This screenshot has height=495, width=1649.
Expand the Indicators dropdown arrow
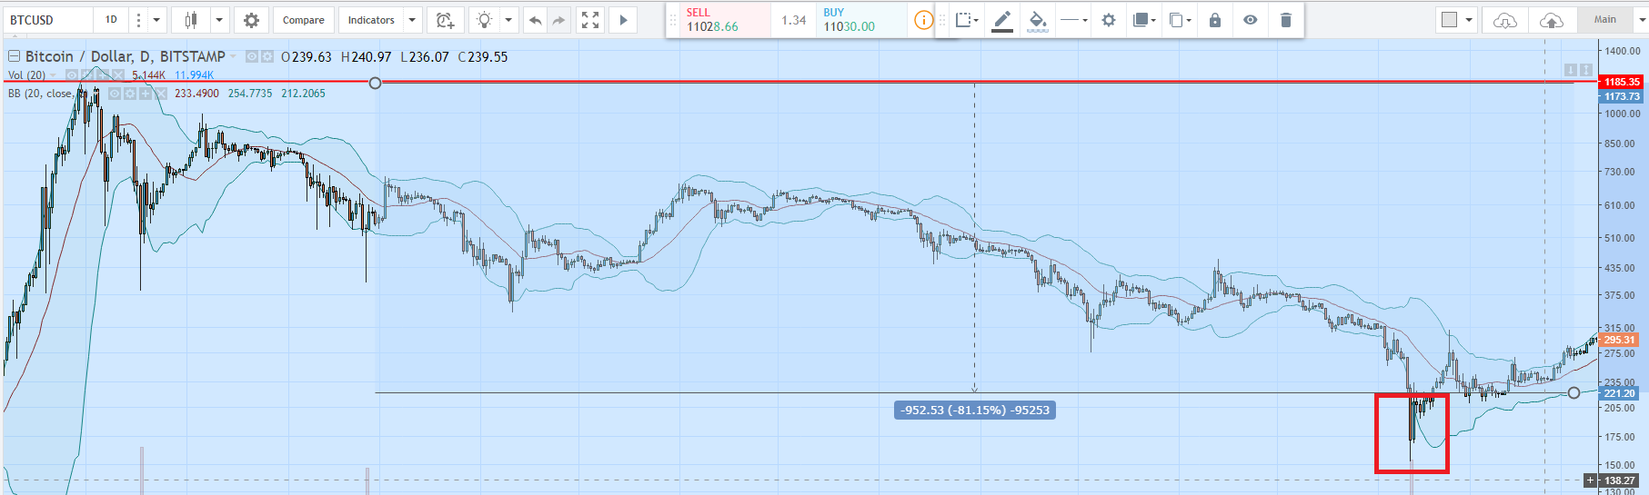tap(412, 20)
